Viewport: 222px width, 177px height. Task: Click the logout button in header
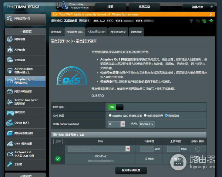click(x=110, y=7)
